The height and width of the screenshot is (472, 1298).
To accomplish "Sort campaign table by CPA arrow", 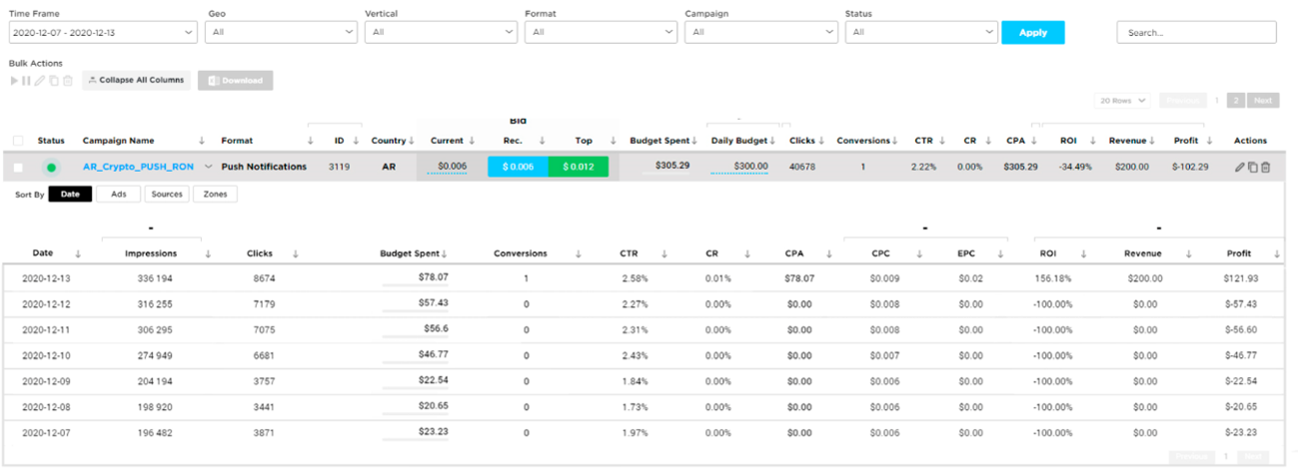I will coord(1032,141).
